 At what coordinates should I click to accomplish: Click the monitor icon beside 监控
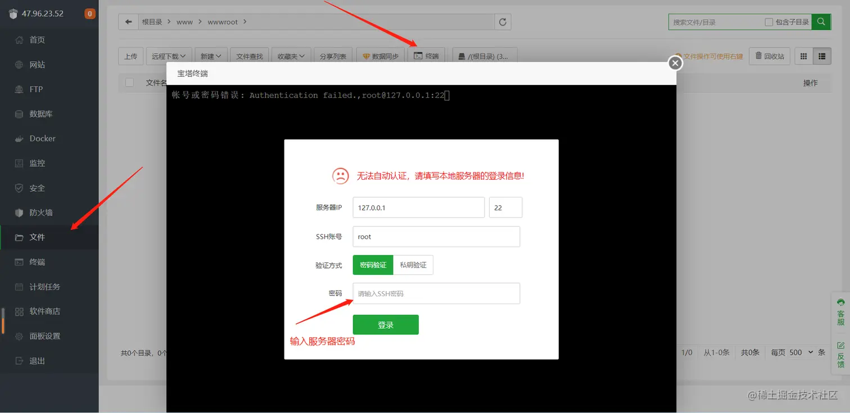(x=19, y=164)
